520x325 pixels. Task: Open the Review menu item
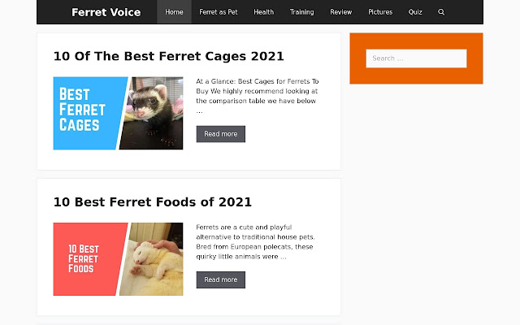[x=341, y=12]
